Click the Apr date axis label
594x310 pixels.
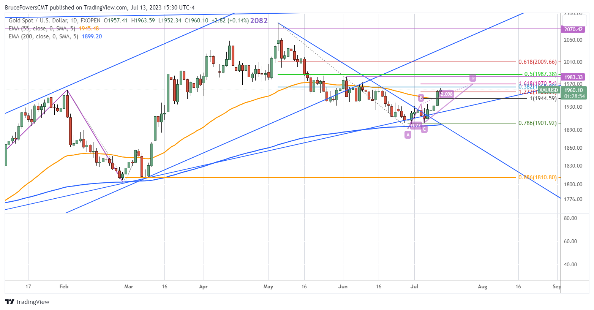(x=204, y=286)
